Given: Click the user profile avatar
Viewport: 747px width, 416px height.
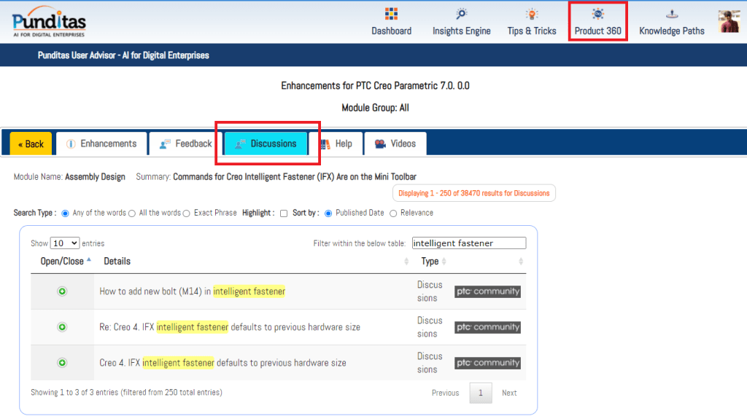Looking at the screenshot, I should point(729,21).
